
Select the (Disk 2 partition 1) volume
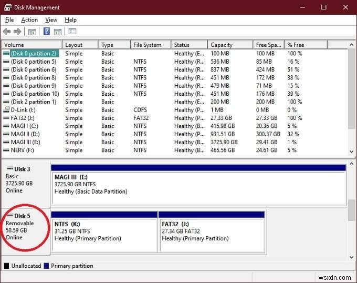click(34, 102)
